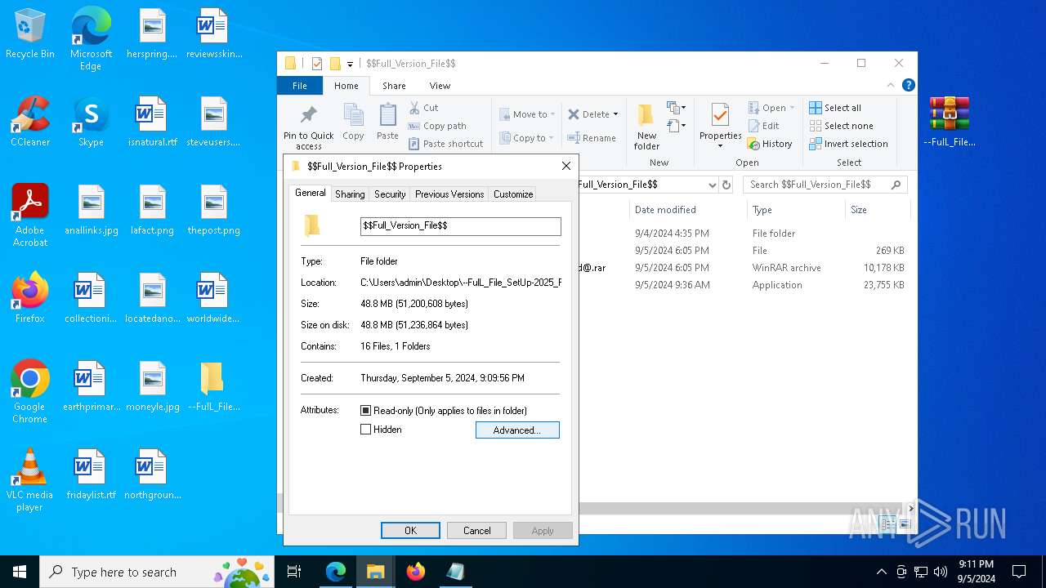Open the ribbon Help icon

click(x=908, y=85)
